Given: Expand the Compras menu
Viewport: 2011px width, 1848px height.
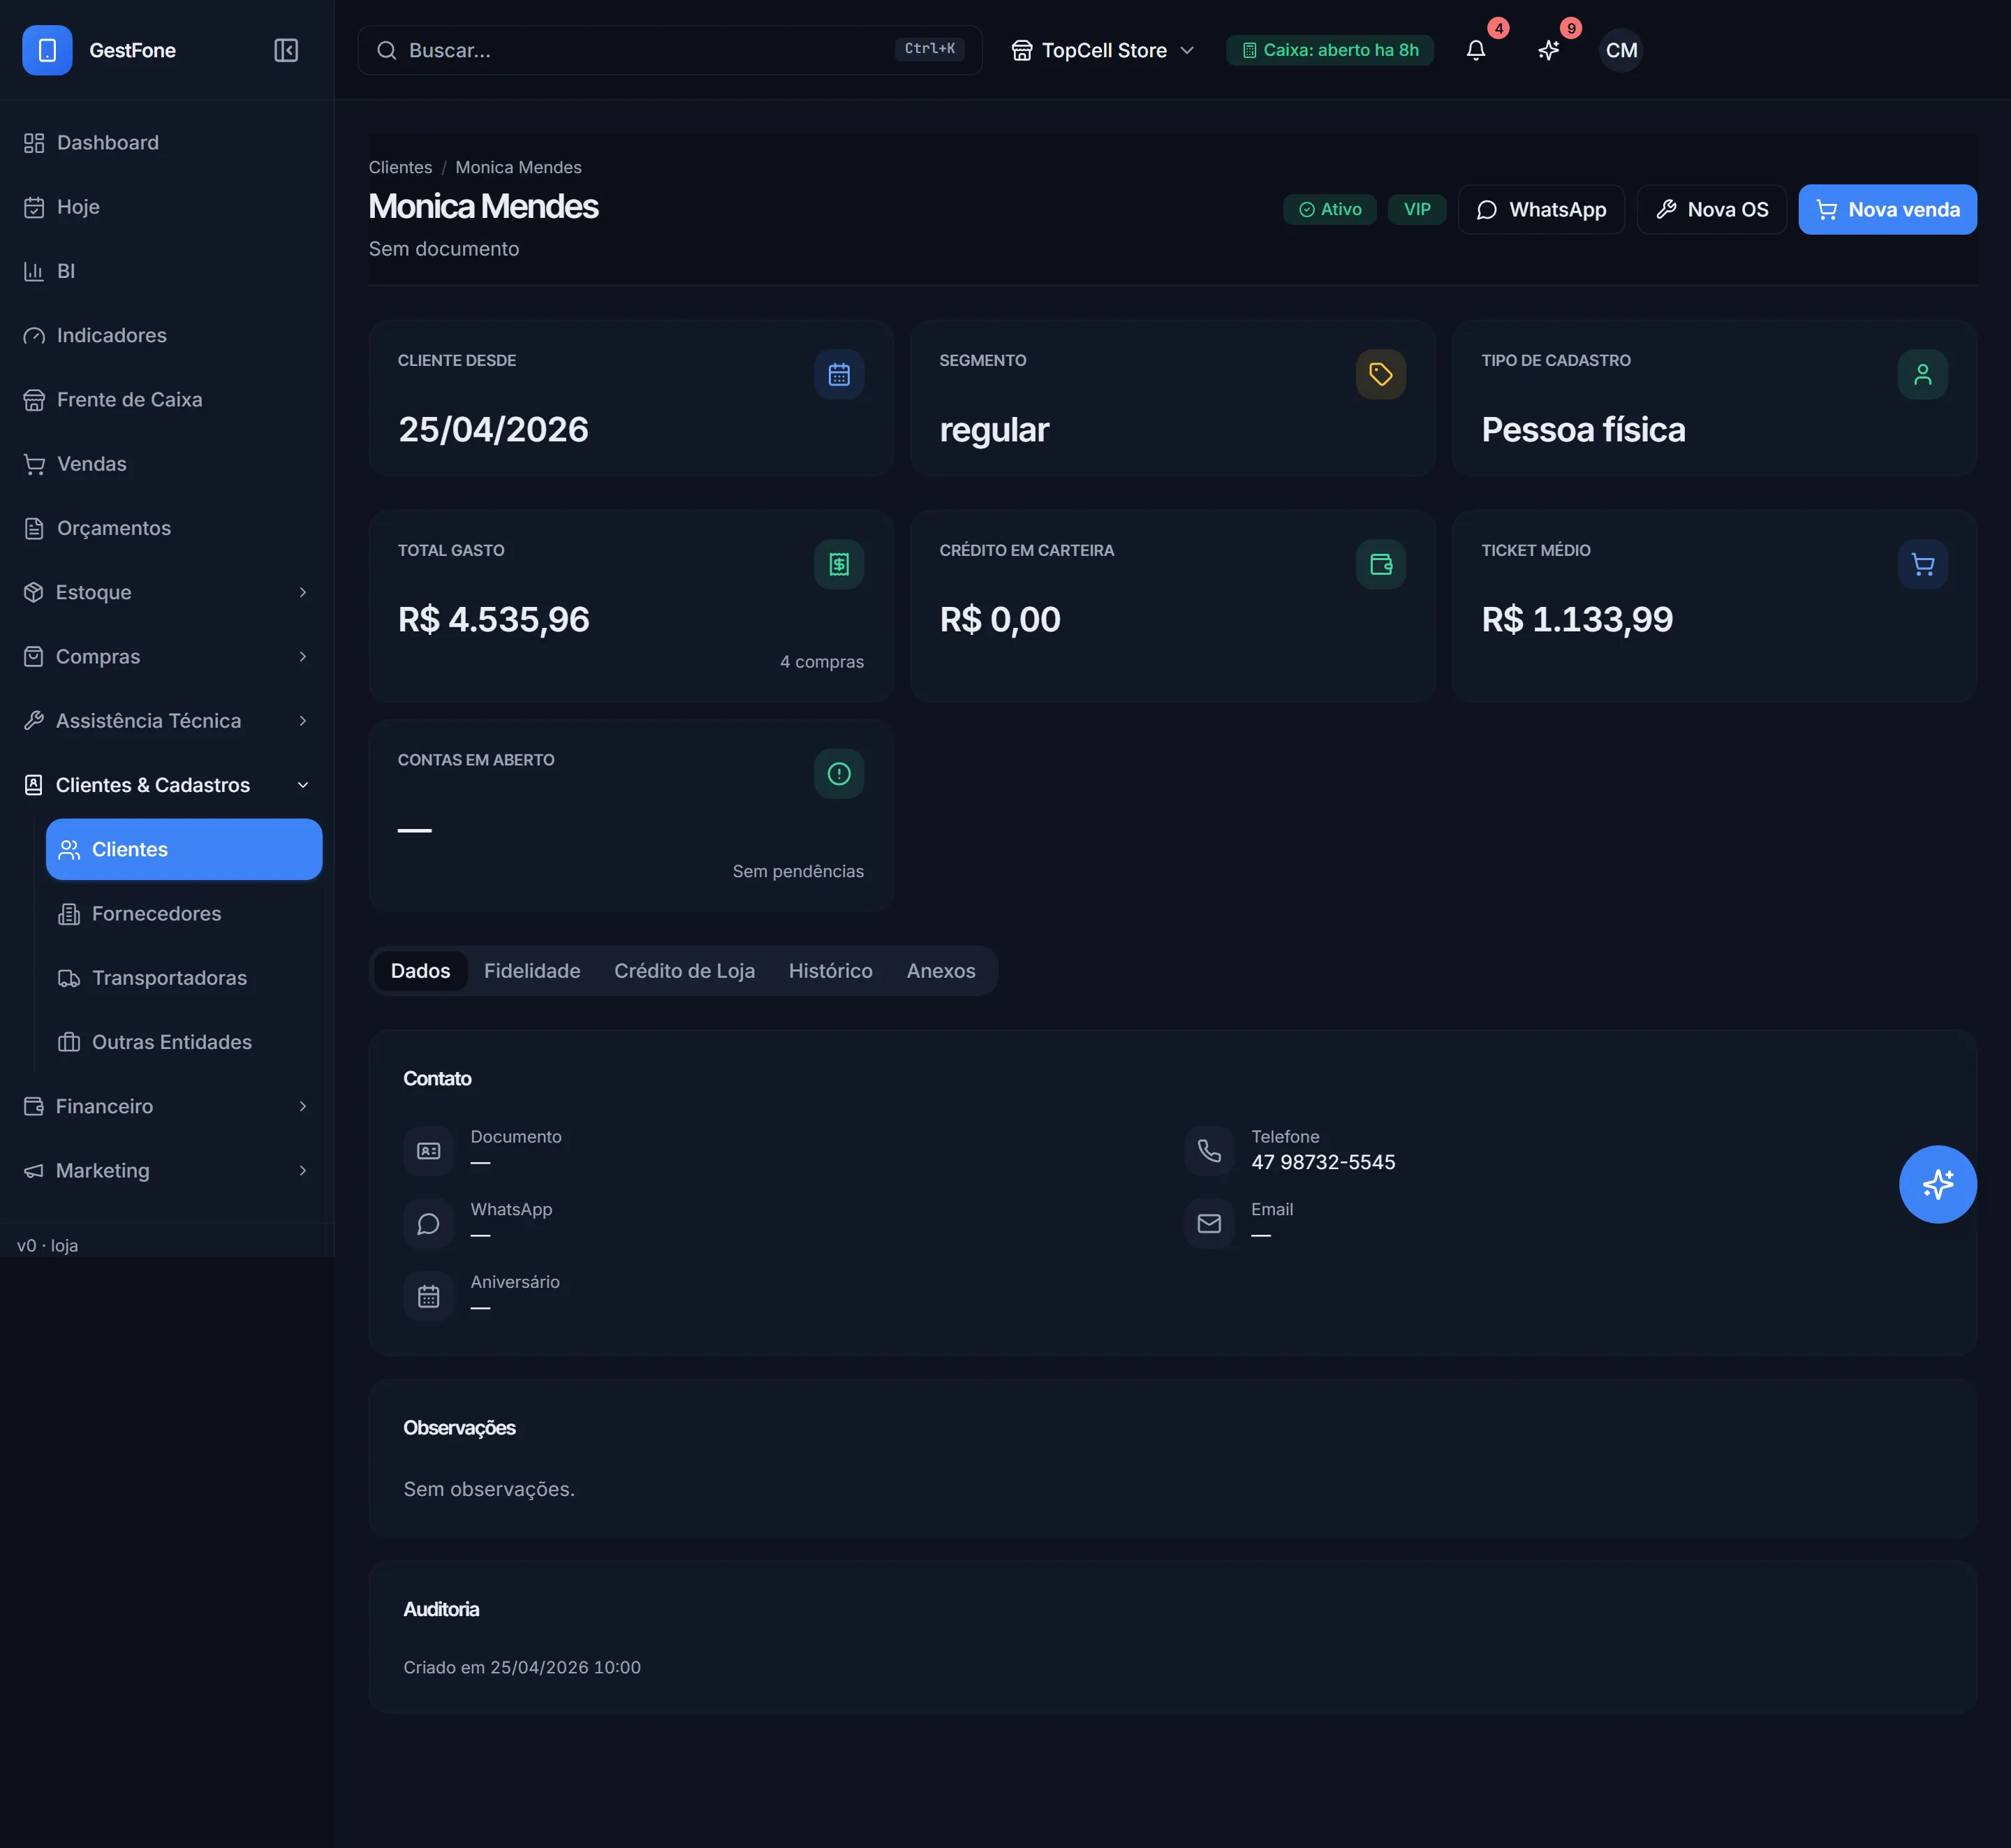Looking at the screenshot, I should (x=167, y=656).
